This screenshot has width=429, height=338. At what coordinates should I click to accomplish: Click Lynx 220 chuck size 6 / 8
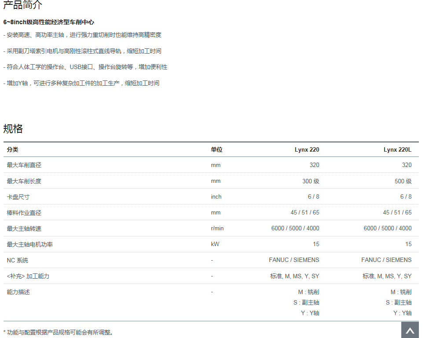(314, 197)
